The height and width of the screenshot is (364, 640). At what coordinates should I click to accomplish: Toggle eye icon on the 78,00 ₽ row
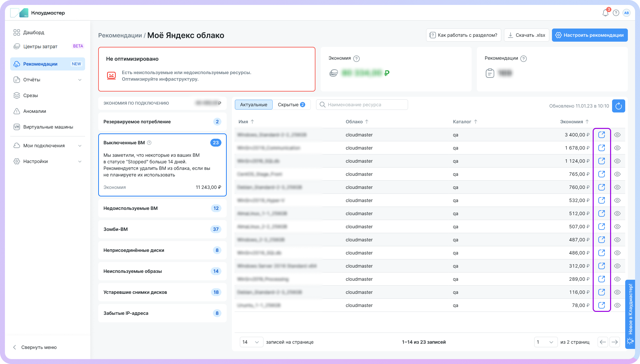[x=617, y=305]
